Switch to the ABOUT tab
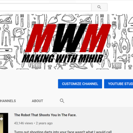133x133 pixels. click(37, 101)
